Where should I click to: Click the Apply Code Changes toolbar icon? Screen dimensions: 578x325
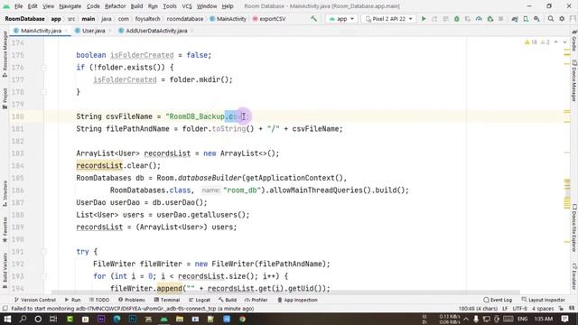point(445,18)
